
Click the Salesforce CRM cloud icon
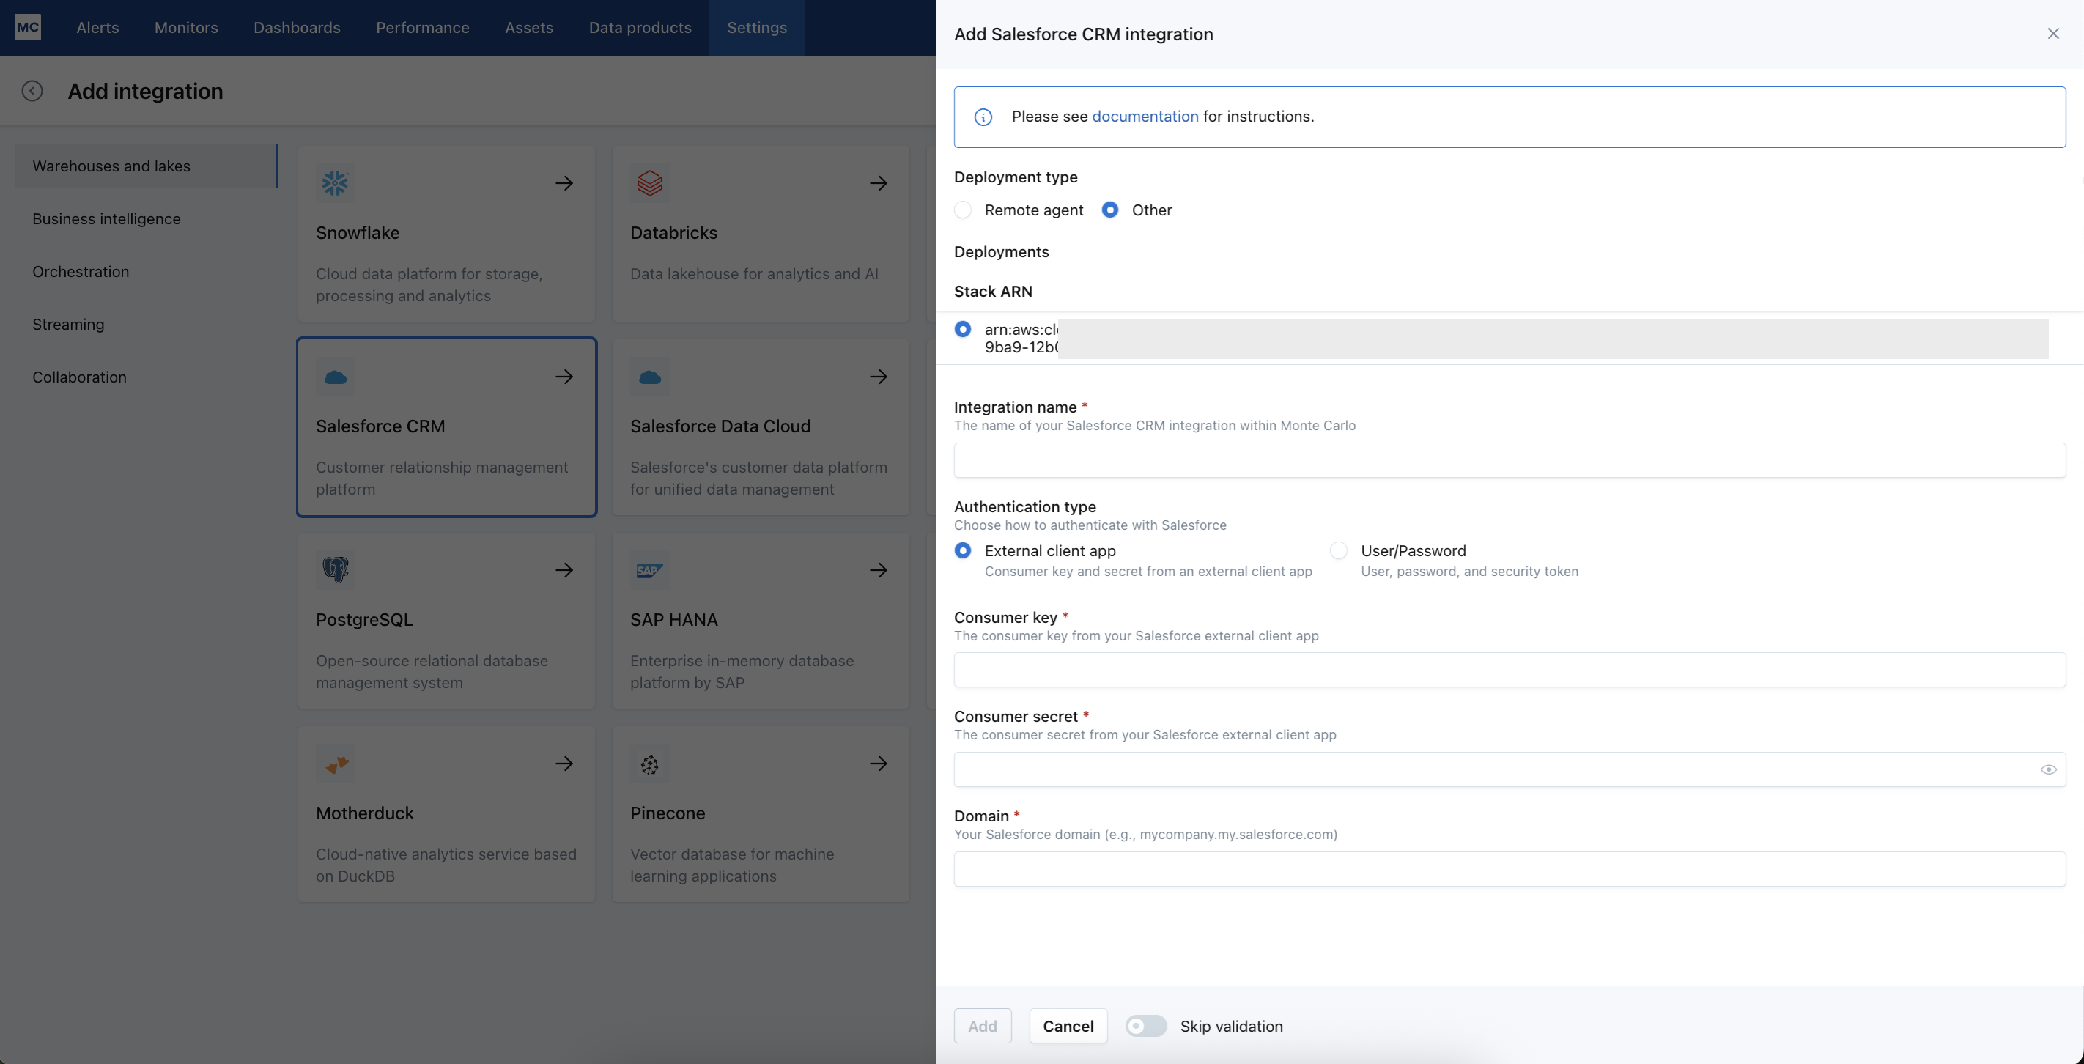click(335, 377)
